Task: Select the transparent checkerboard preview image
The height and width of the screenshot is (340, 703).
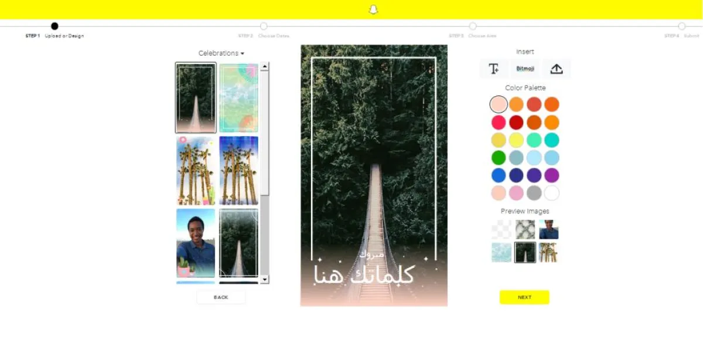Action: (501, 229)
